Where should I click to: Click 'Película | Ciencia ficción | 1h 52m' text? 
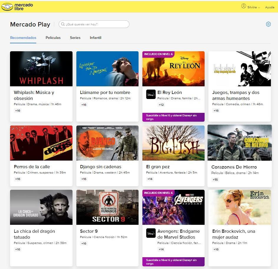pyautogui.click(x=103, y=237)
